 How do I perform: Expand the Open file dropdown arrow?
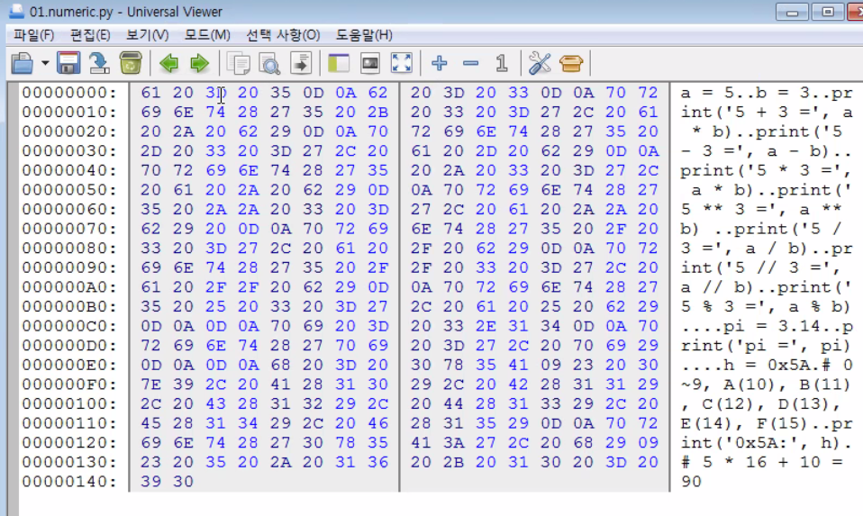tap(45, 63)
